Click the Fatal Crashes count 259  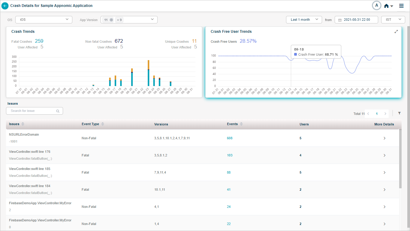point(39,41)
